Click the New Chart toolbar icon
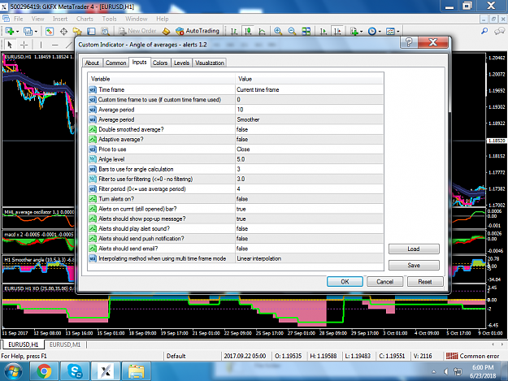Image resolution: width=508 pixels, height=381 pixels. pos(10,31)
